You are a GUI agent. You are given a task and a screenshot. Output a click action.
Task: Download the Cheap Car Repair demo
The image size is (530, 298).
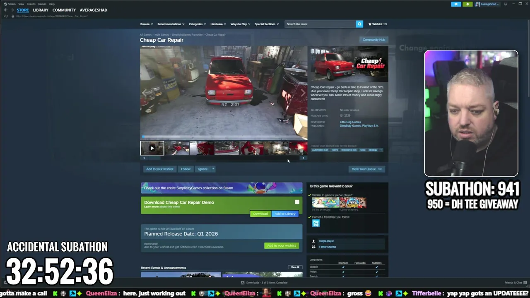click(x=260, y=214)
